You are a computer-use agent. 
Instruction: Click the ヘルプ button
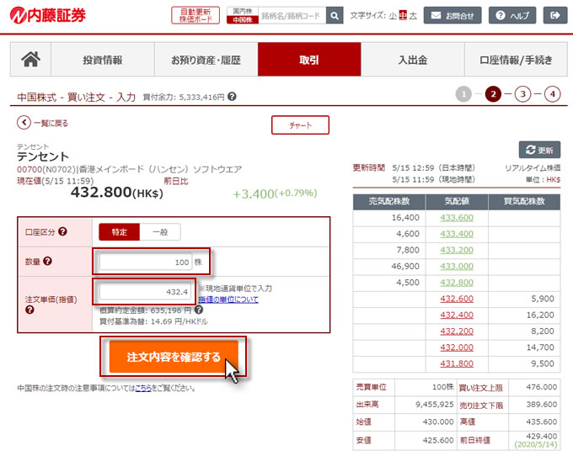[512, 15]
